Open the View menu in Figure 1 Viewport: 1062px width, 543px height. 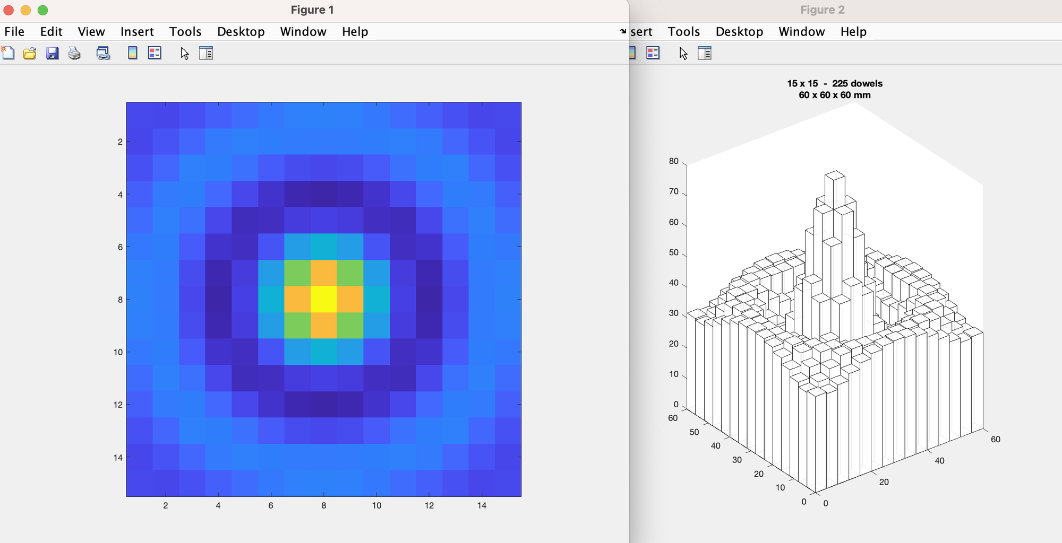pos(91,32)
